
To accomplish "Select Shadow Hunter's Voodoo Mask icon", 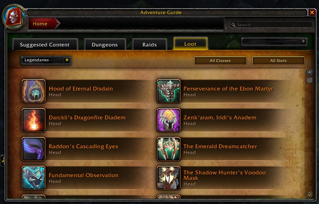I will click(168, 178).
